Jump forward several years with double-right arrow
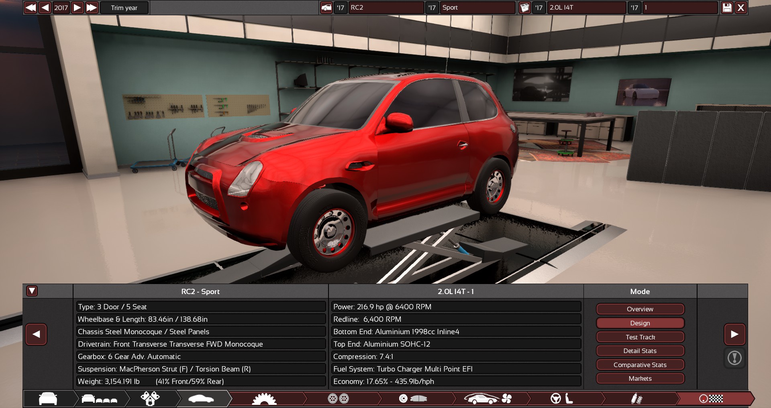Viewport: 771px width, 408px height. [92, 8]
